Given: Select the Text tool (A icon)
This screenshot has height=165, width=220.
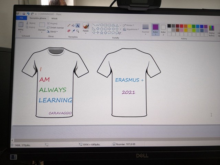Looking at the screenshot, I should point(78,25).
